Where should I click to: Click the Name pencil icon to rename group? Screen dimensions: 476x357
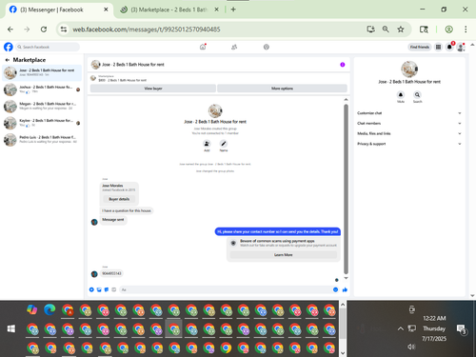[x=224, y=144]
